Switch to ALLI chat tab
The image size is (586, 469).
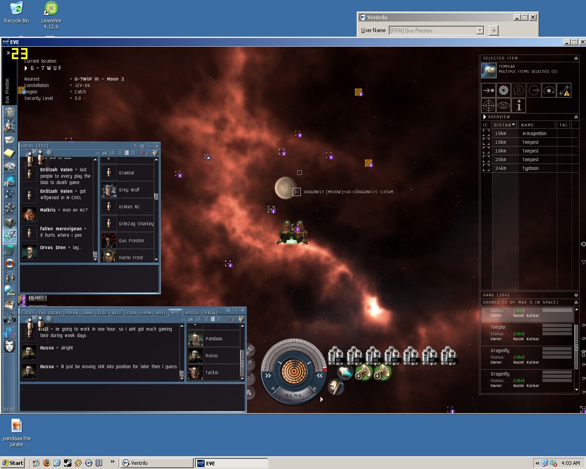coord(116,313)
